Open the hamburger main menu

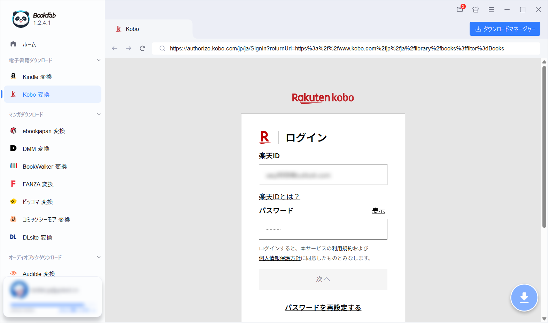click(491, 9)
